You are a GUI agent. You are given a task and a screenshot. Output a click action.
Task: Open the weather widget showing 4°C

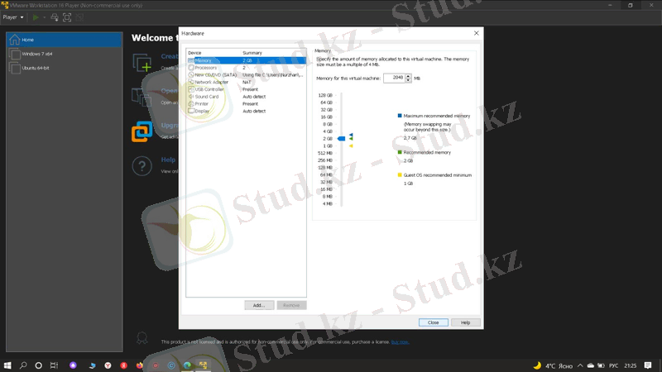click(x=552, y=365)
